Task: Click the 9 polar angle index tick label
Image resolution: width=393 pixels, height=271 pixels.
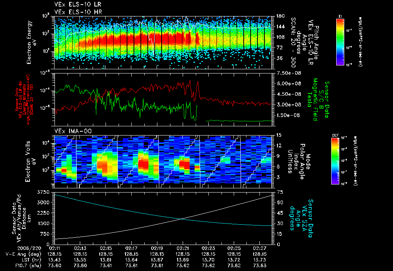Action: coord(277,156)
